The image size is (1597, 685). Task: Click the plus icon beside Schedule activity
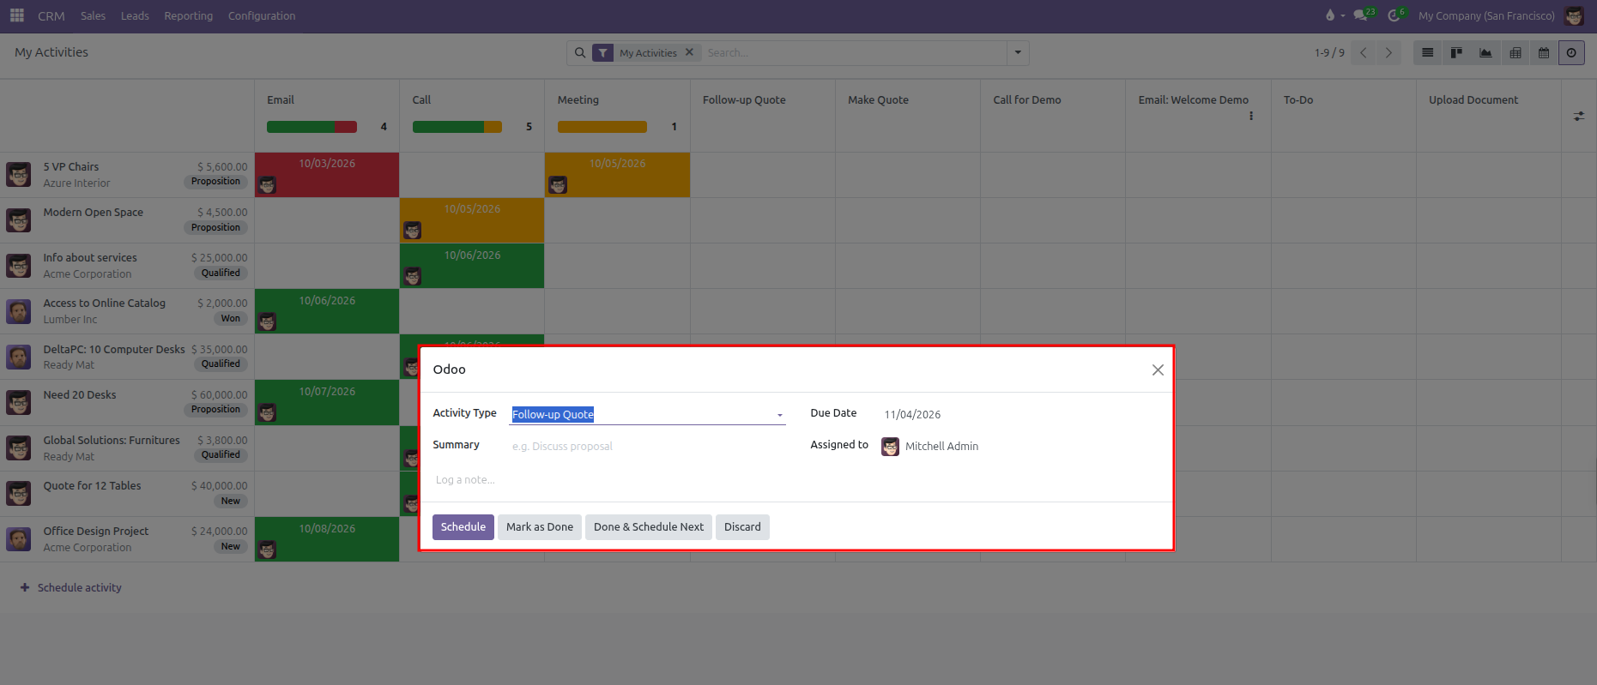tap(25, 587)
